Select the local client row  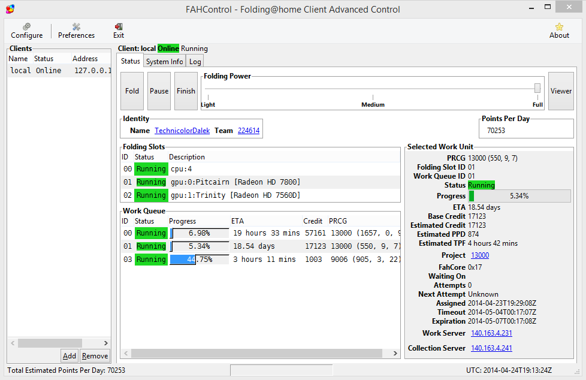click(x=59, y=70)
